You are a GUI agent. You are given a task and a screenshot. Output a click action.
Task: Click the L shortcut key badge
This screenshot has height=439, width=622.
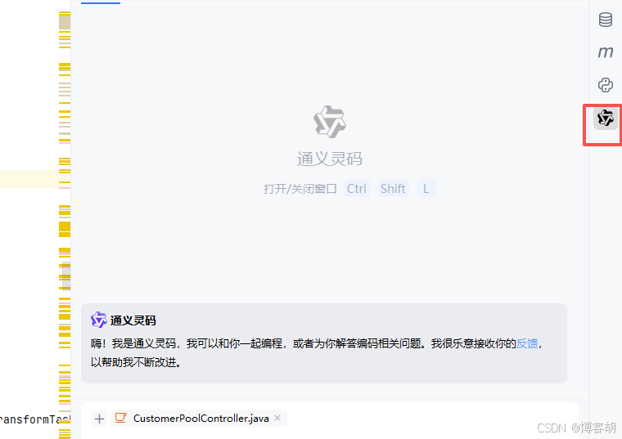coord(426,189)
